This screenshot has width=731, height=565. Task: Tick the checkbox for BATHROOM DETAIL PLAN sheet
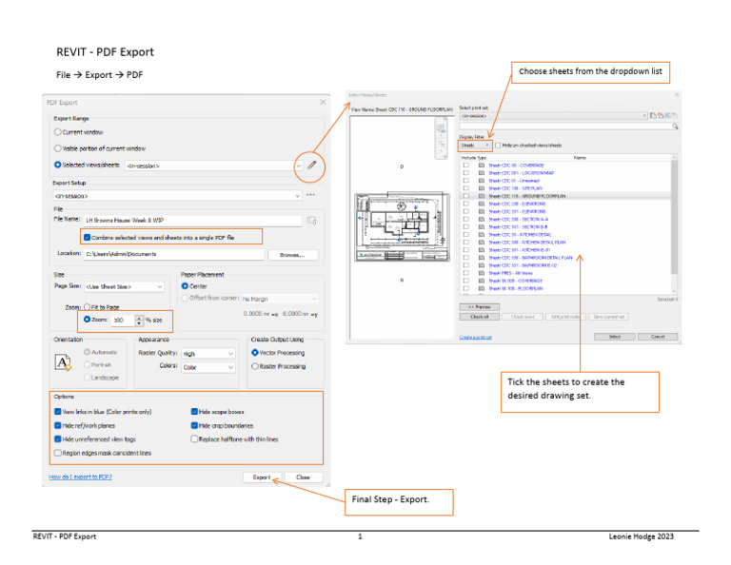(x=465, y=258)
